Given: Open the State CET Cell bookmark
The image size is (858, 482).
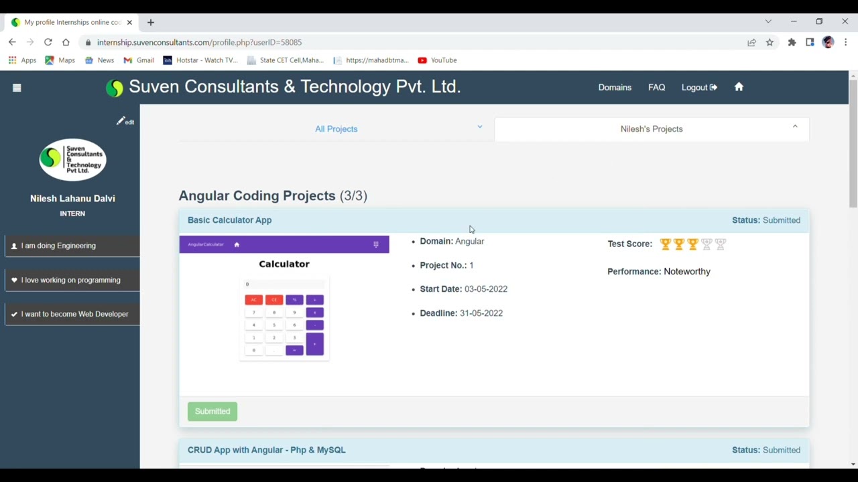Looking at the screenshot, I should pyautogui.click(x=285, y=60).
